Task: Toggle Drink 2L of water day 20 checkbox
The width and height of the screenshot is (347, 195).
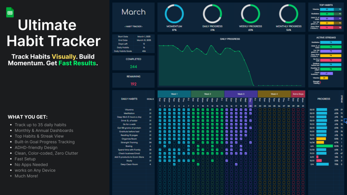Action: pyautogui.click(x=251, y=121)
